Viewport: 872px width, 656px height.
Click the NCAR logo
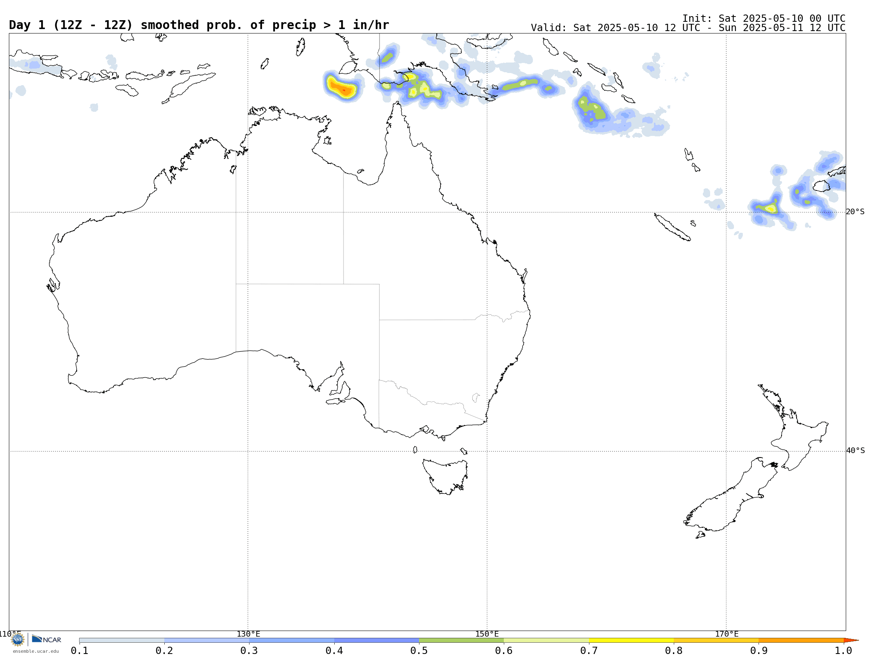tap(46, 639)
